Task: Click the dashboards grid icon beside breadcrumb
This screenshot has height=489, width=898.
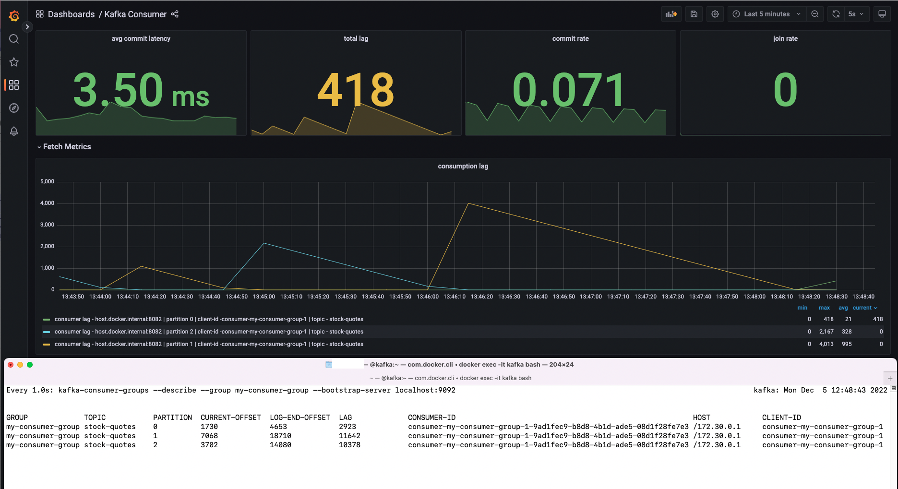Action: click(x=40, y=14)
